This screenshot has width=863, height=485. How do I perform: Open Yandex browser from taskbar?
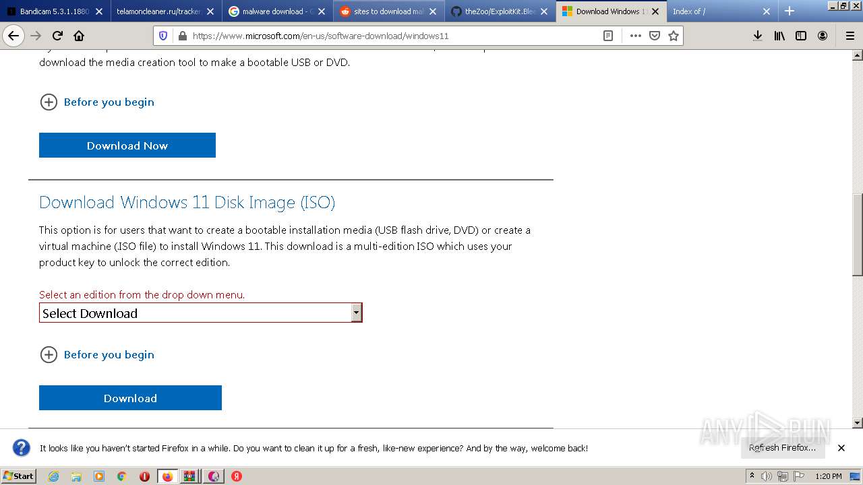coord(237,476)
